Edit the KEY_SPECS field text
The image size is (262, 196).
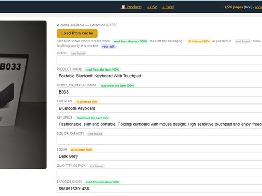159,124
